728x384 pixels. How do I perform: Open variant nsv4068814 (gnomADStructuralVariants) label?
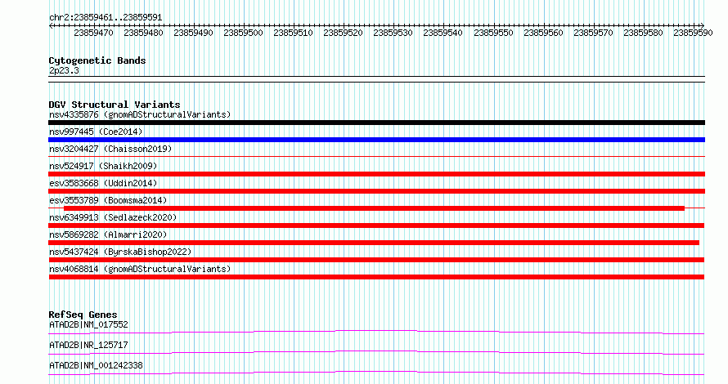tap(140, 269)
